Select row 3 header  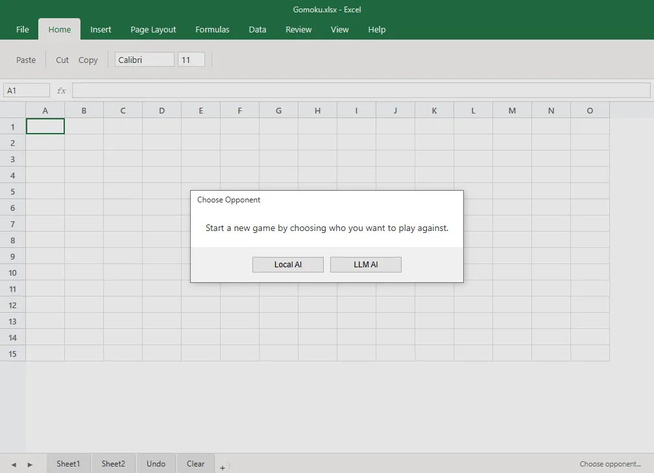pos(12,159)
